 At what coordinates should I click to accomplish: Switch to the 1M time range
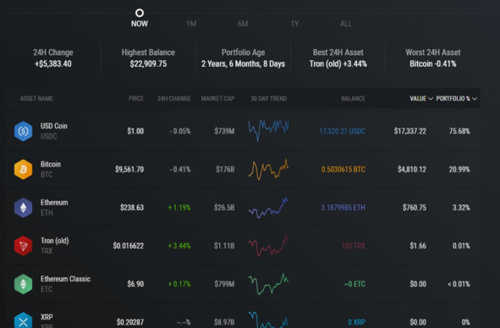pos(191,24)
